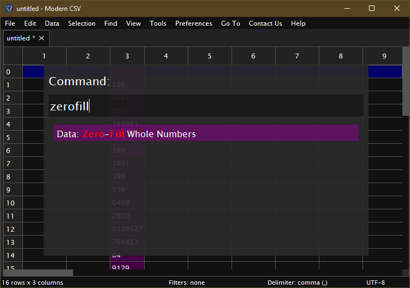Select row header 11
The image size is (410, 288).
[13, 216]
